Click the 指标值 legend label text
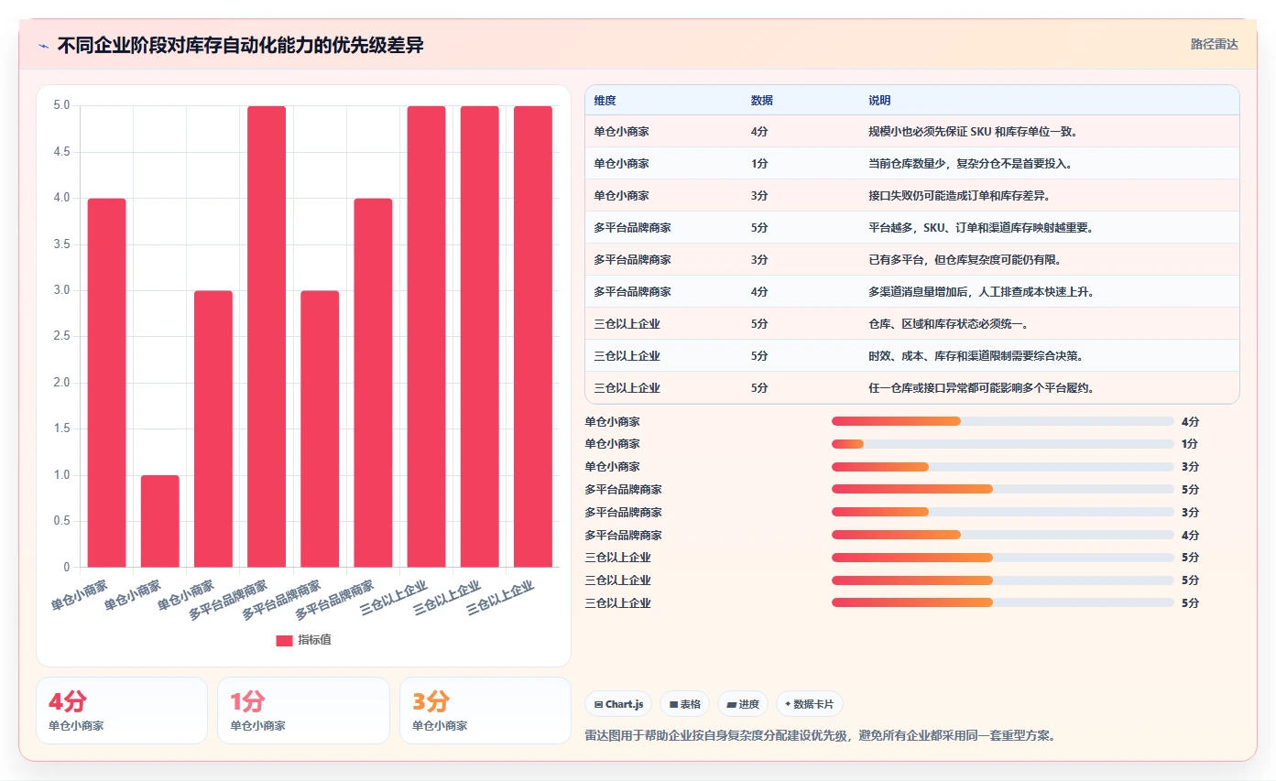The width and height of the screenshot is (1276, 781). point(314,640)
